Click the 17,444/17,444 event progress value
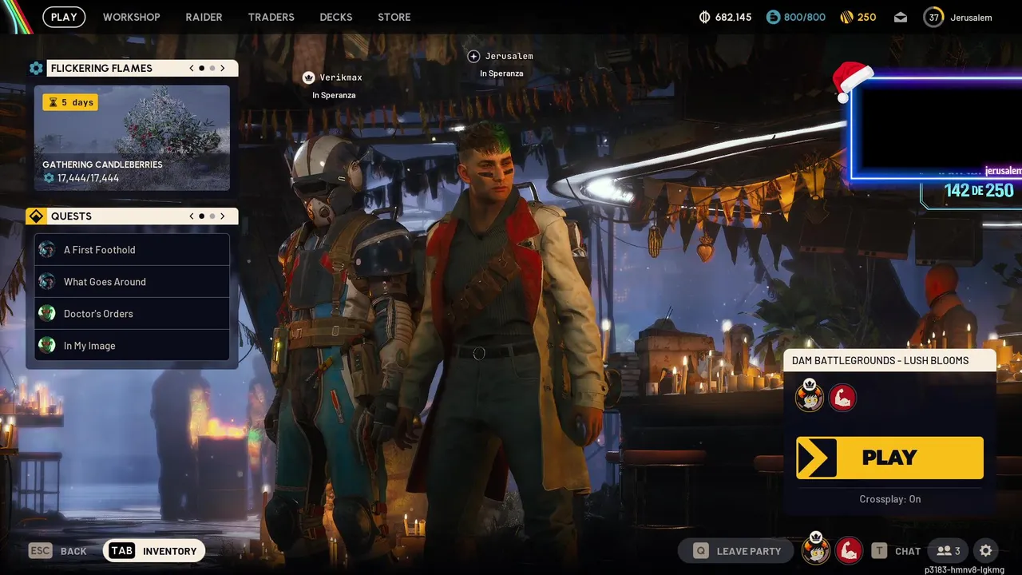 [88, 178]
